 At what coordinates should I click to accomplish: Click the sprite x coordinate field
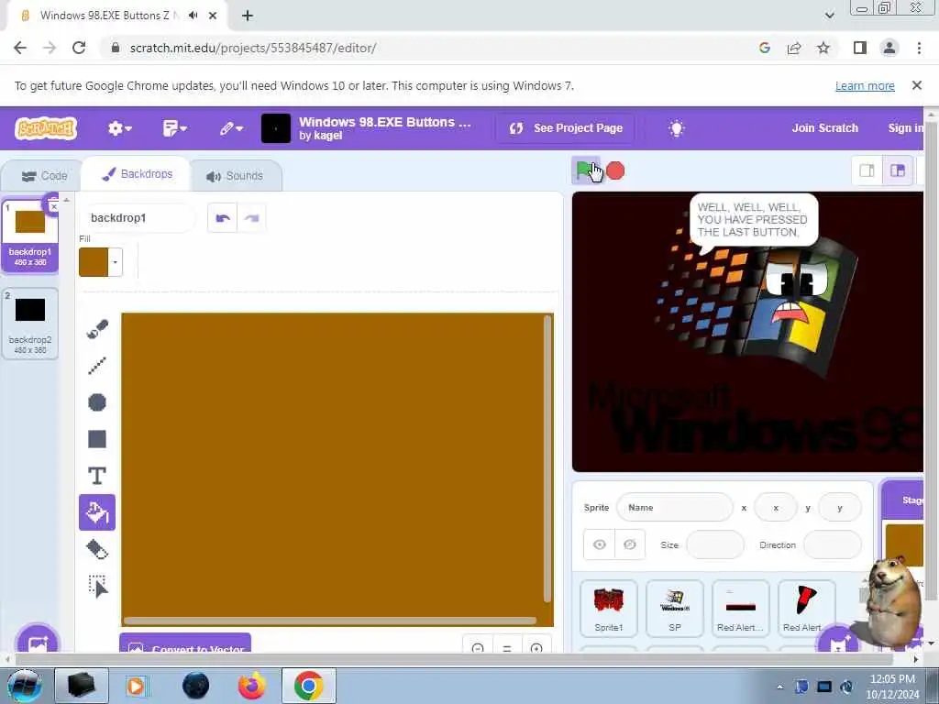[x=776, y=508]
